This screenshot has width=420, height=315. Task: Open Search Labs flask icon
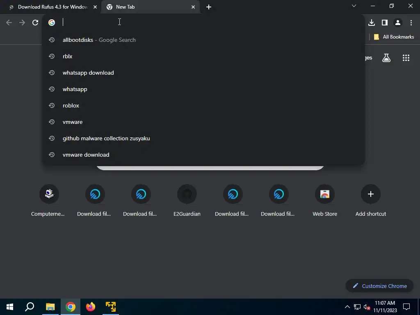[x=386, y=57]
